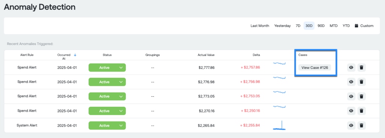Screen dimensions: 385x138
Task: Click the System Alert spike sparkline chart
Action: (x=279, y=125)
